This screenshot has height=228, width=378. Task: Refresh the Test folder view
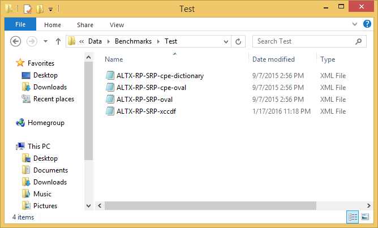coord(238,41)
